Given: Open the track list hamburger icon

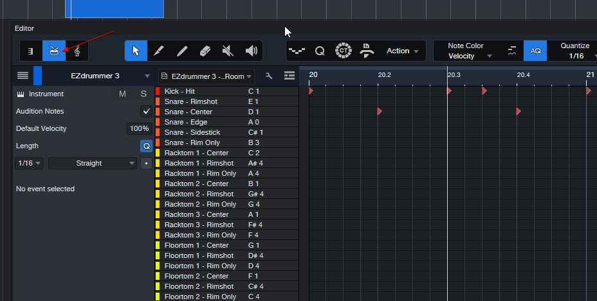Looking at the screenshot, I should click(x=23, y=75).
